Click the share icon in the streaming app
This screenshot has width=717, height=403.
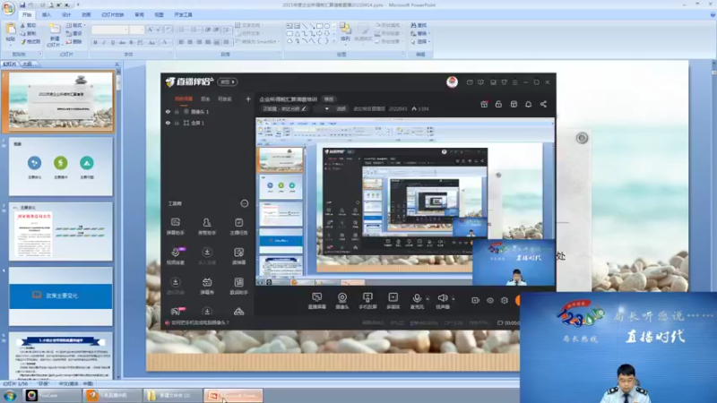point(543,104)
